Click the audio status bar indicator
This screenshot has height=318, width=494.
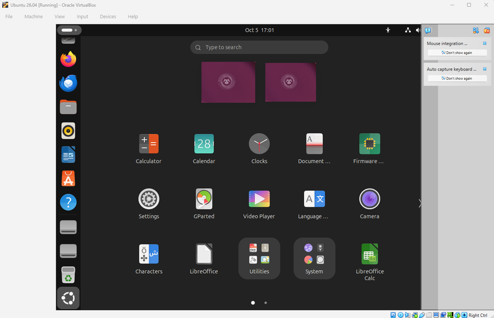coord(407,315)
